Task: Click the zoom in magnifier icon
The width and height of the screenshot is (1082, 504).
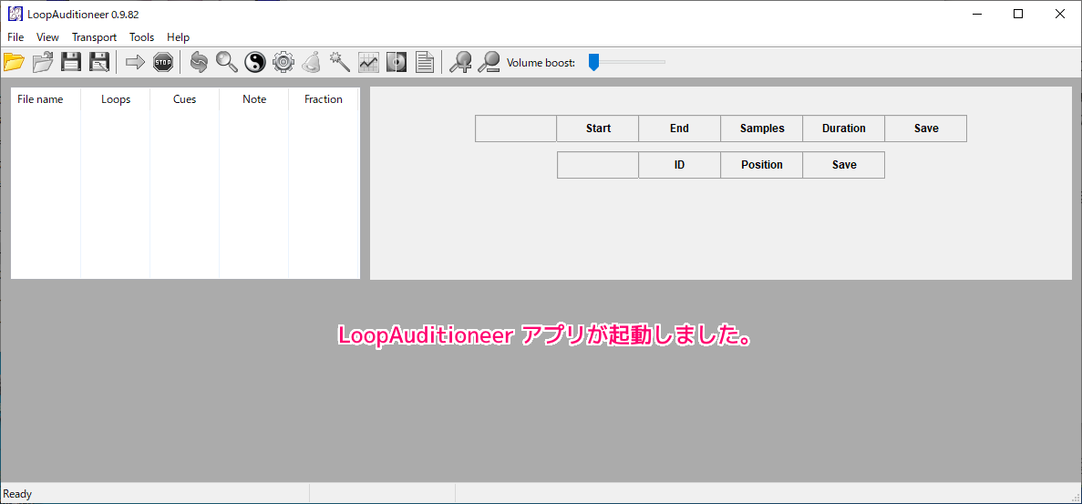Action: point(461,62)
